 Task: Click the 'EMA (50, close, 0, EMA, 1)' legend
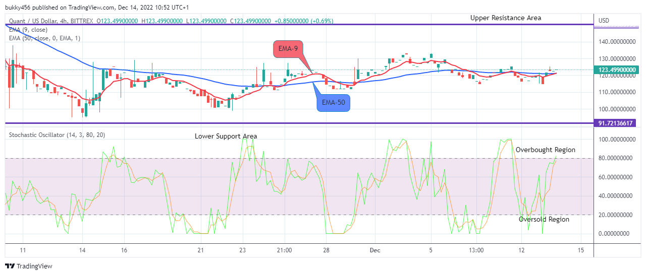pyautogui.click(x=44, y=38)
